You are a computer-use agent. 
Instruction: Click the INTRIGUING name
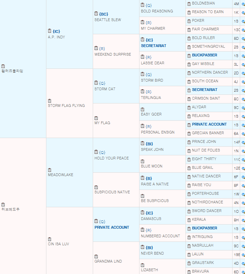pyautogui.click(x=202, y=237)
